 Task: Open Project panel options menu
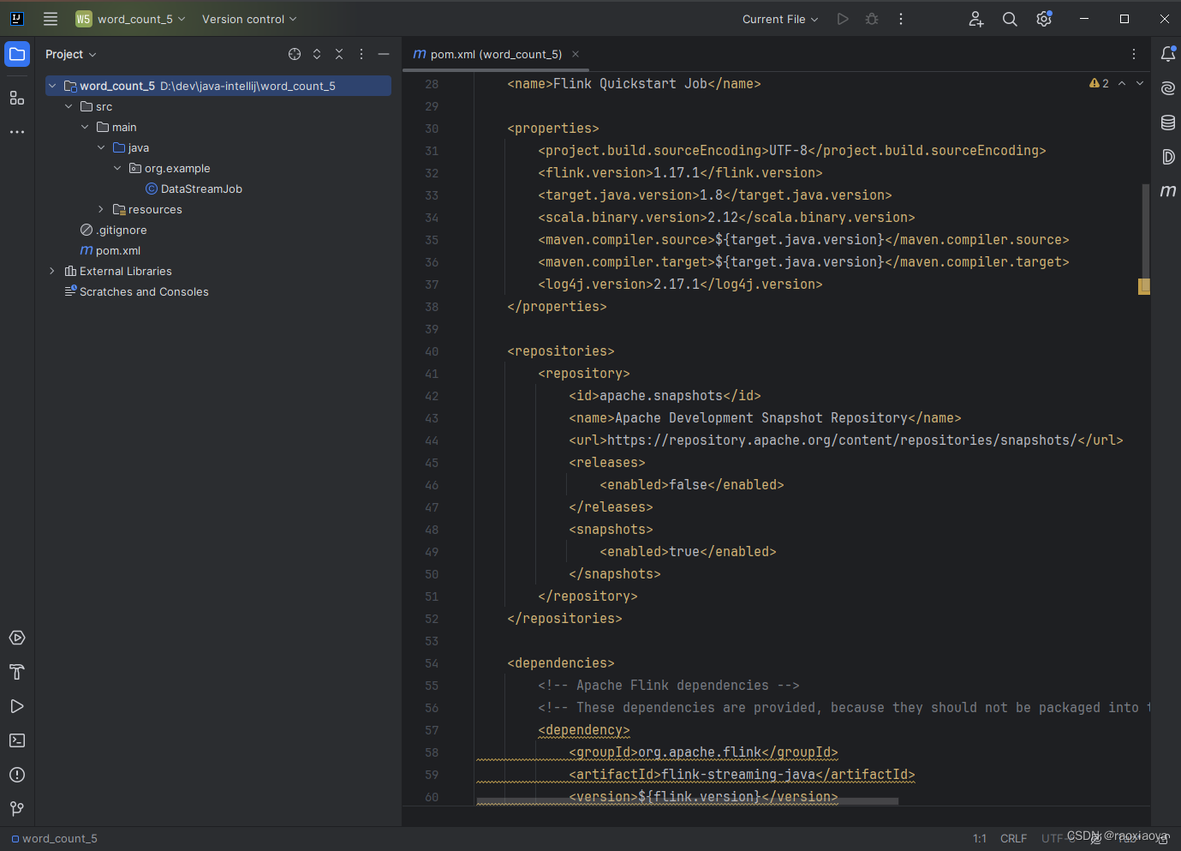click(361, 54)
